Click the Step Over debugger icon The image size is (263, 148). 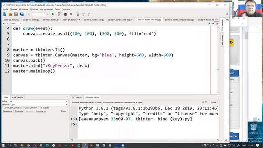[83, 14]
